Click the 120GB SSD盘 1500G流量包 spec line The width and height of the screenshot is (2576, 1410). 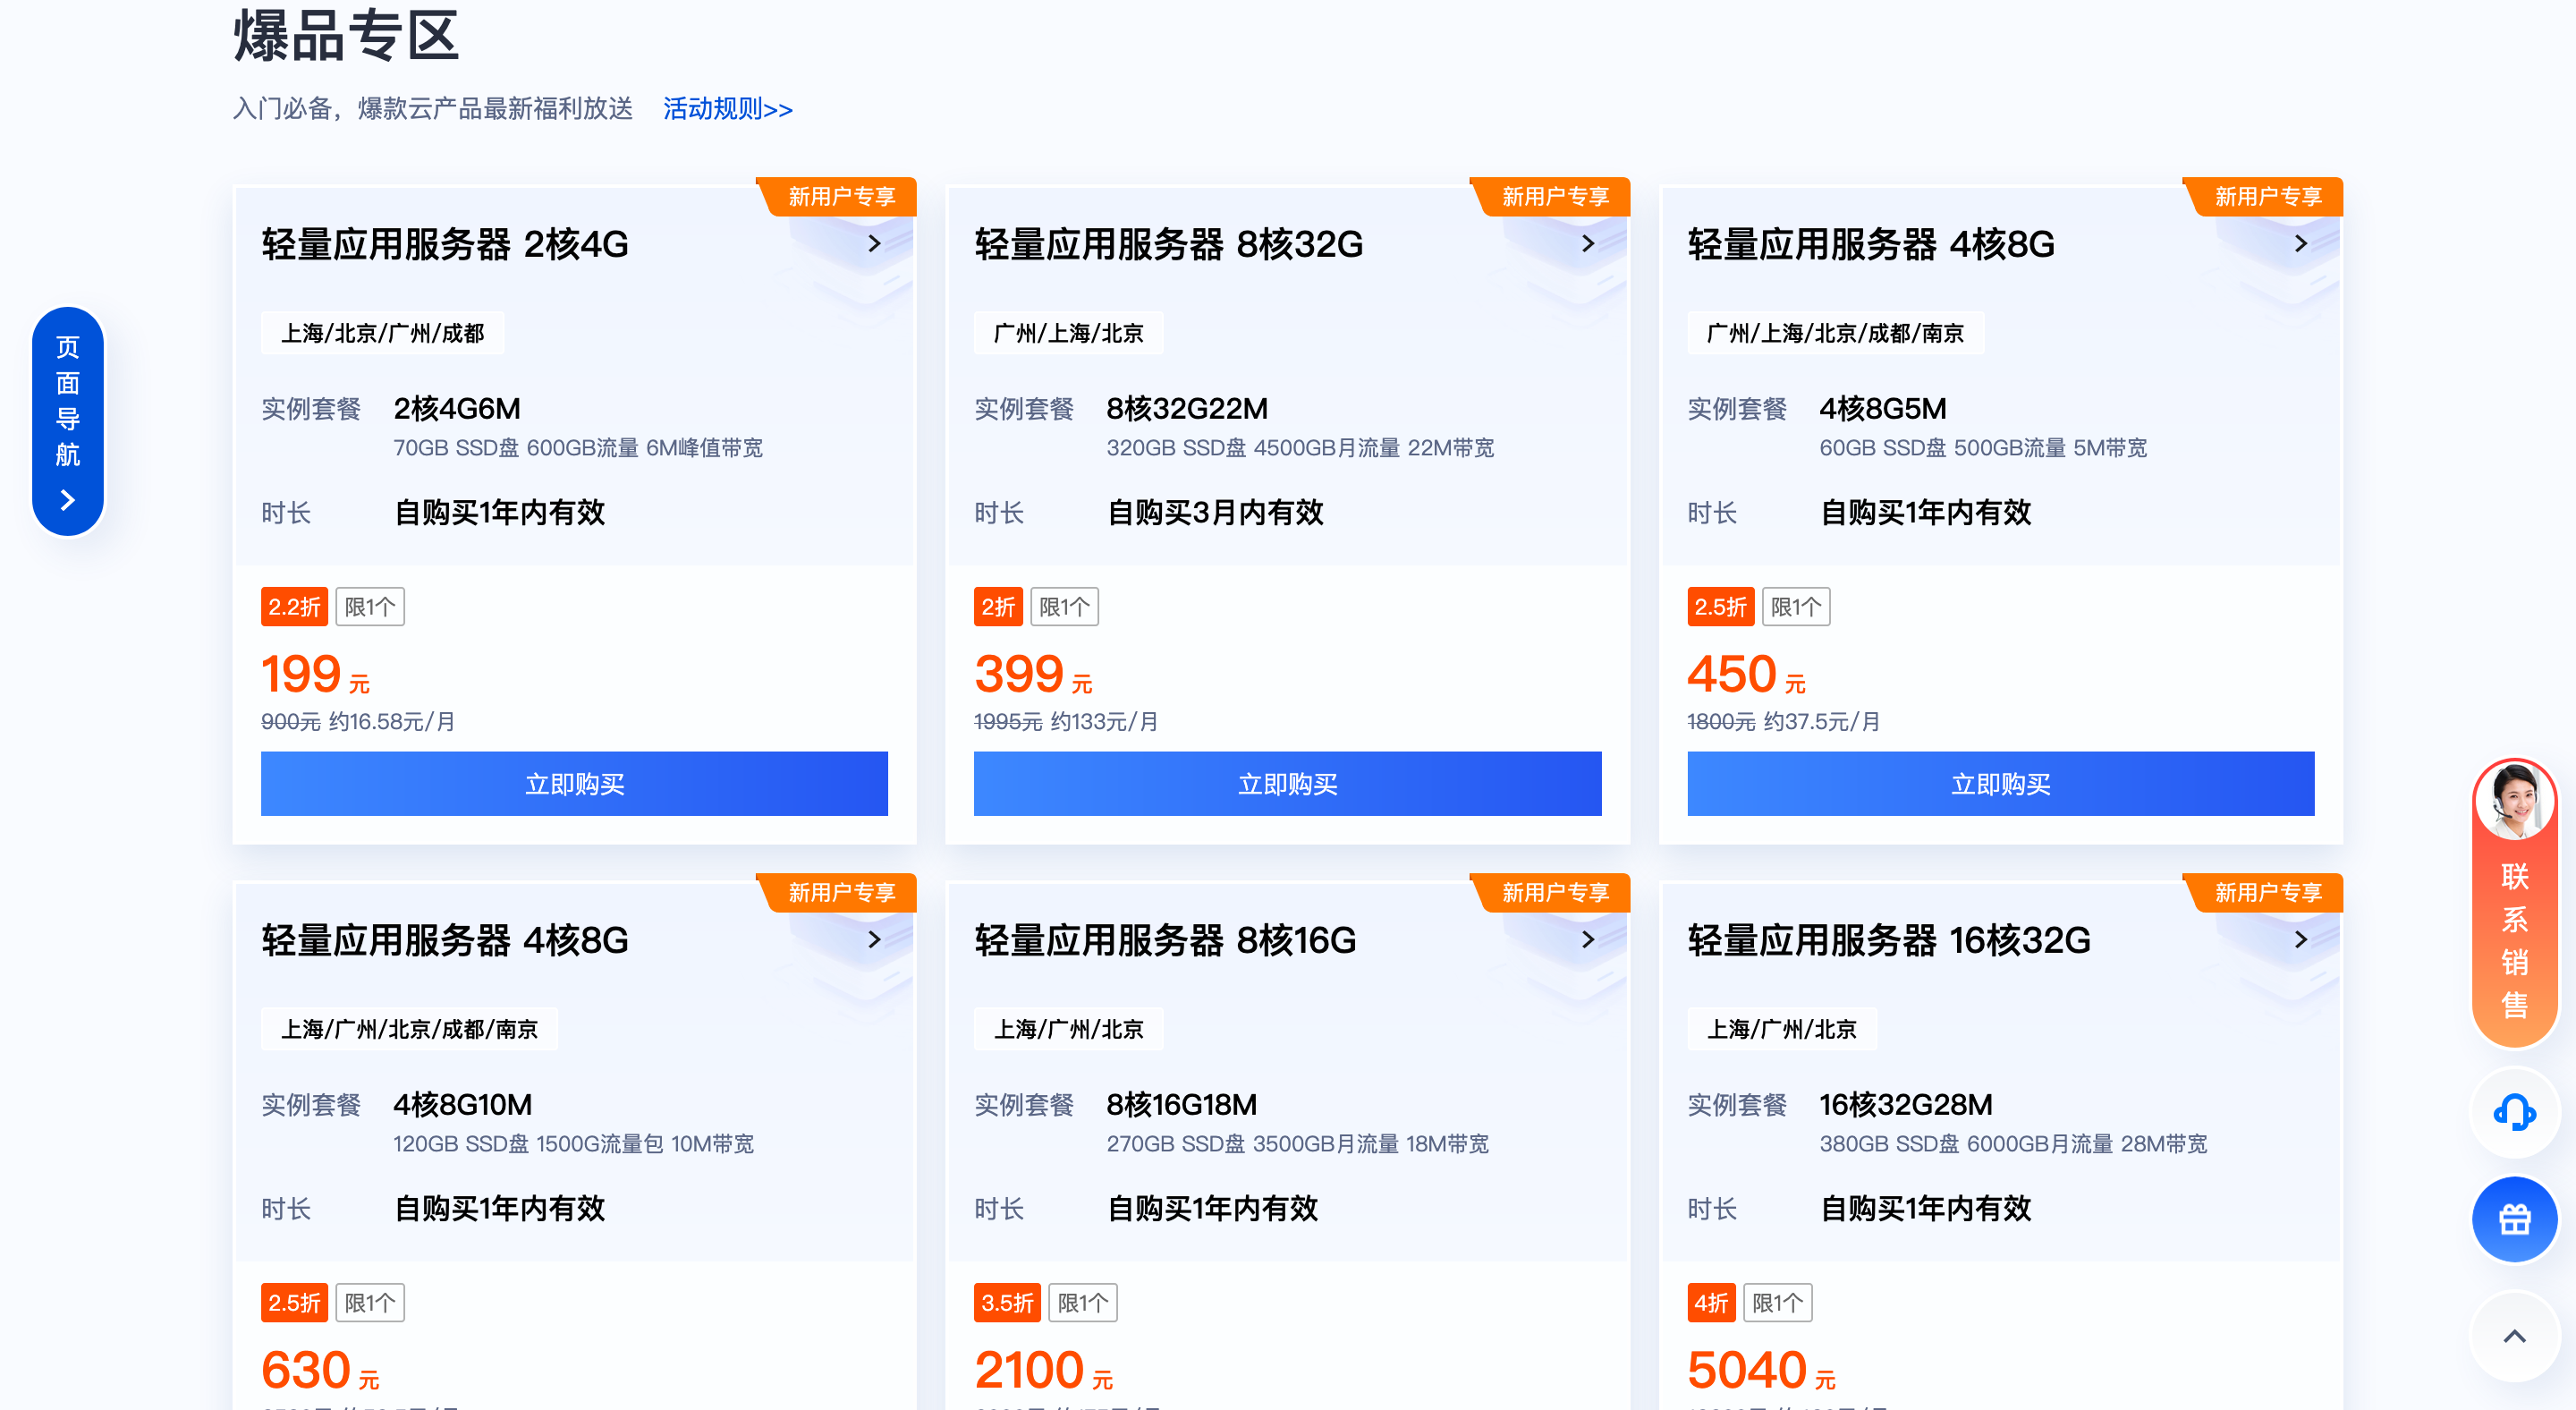(574, 1144)
